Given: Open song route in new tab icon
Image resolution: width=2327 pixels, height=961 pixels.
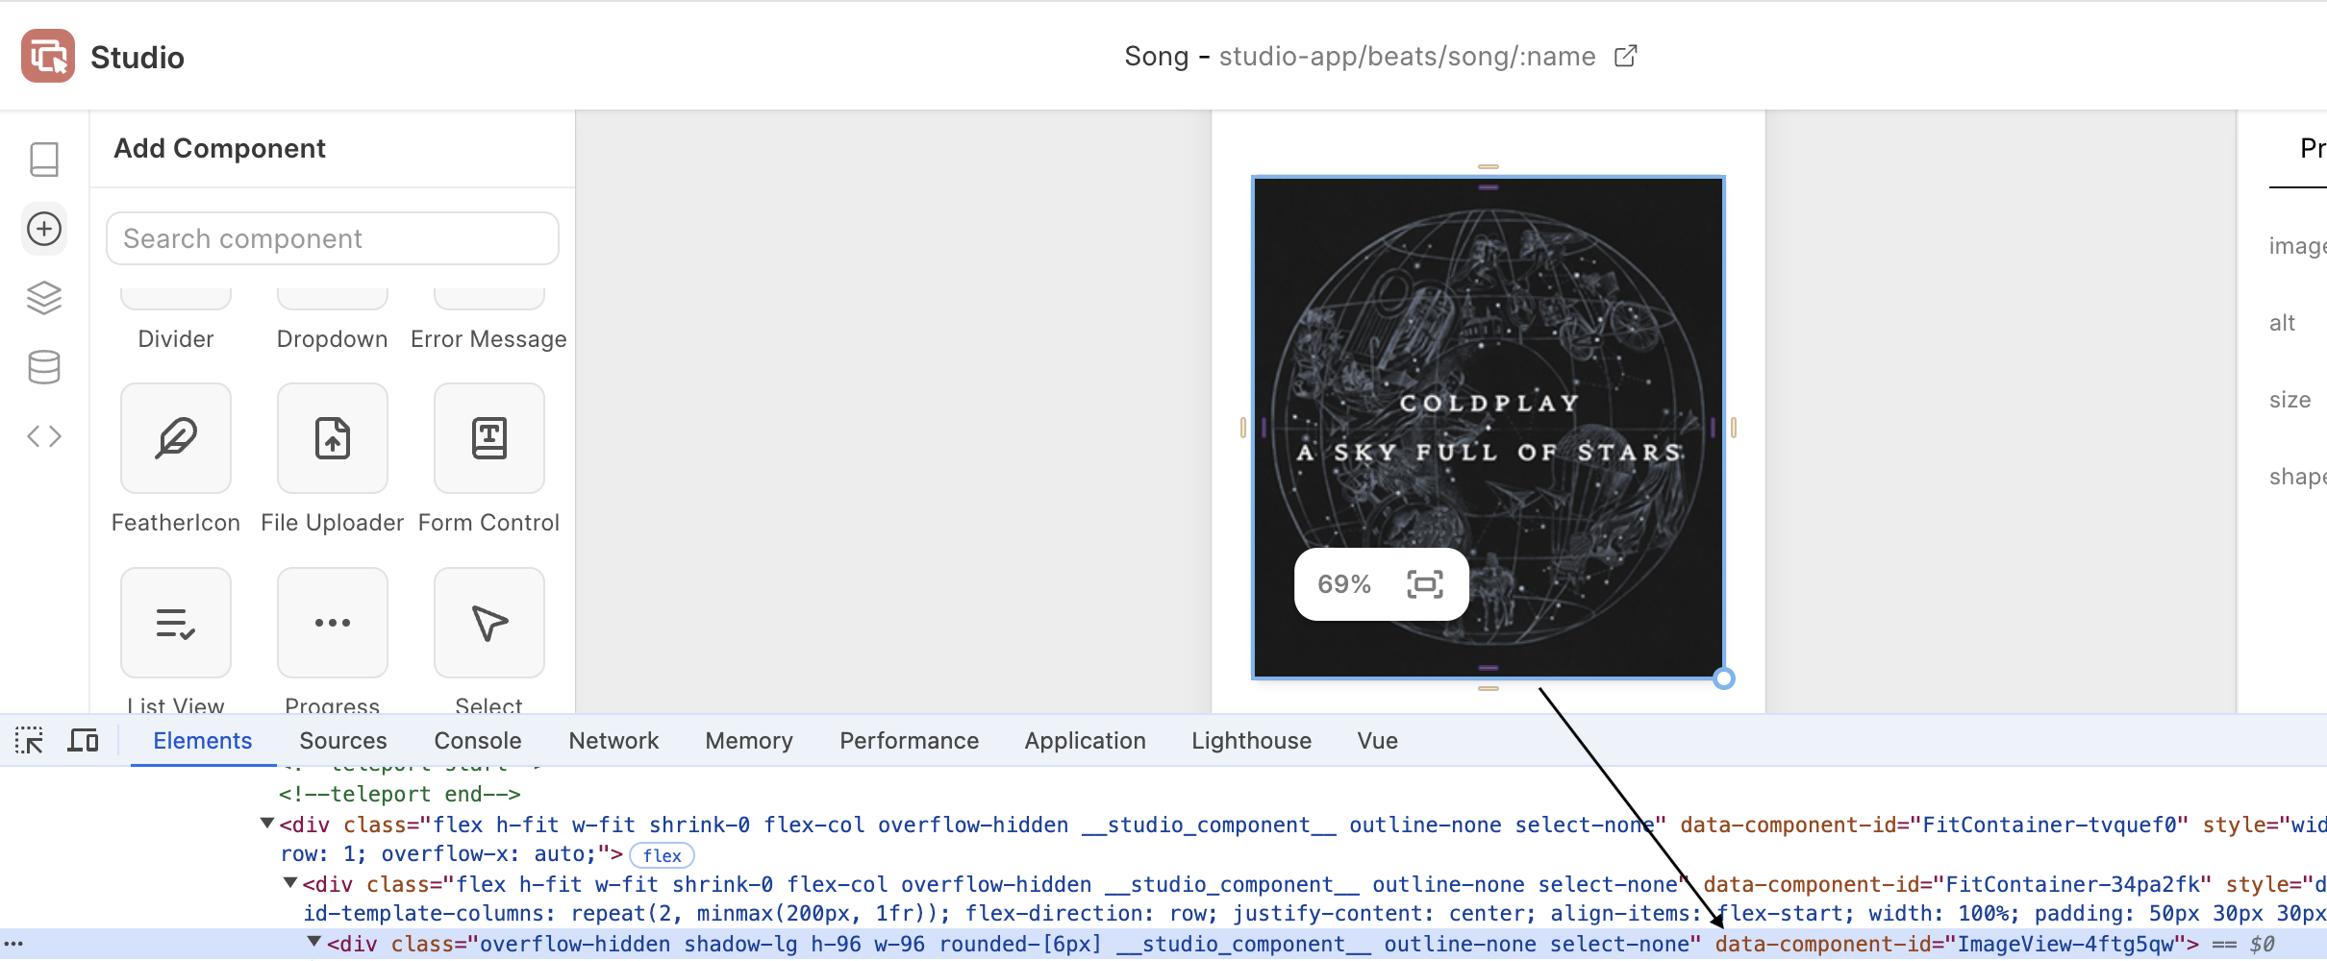Looking at the screenshot, I should click(x=1626, y=57).
